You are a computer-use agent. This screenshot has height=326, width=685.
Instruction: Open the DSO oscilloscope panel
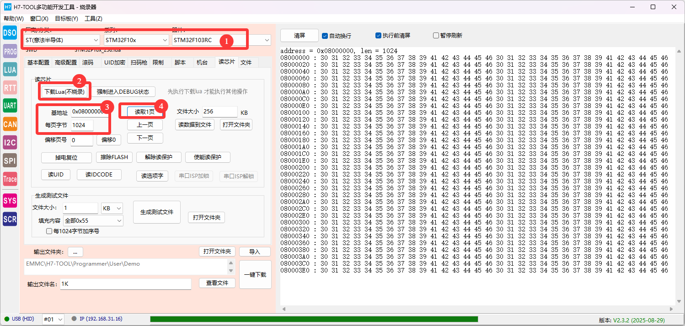click(10, 33)
